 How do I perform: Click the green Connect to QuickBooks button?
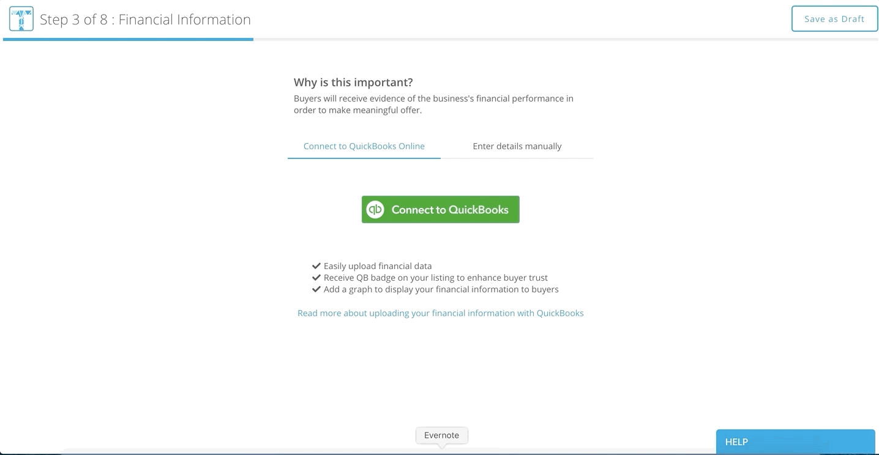(x=440, y=209)
